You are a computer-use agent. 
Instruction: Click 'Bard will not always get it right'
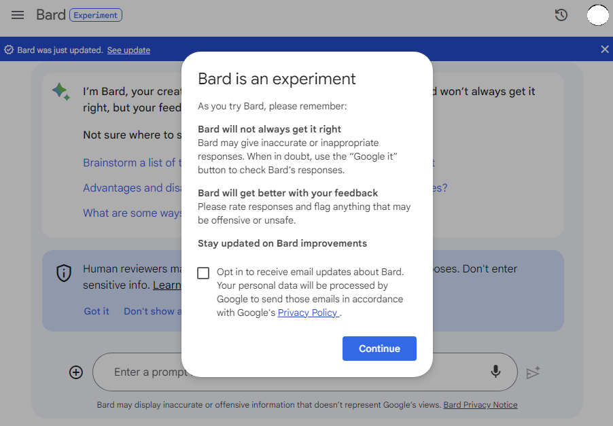point(269,129)
